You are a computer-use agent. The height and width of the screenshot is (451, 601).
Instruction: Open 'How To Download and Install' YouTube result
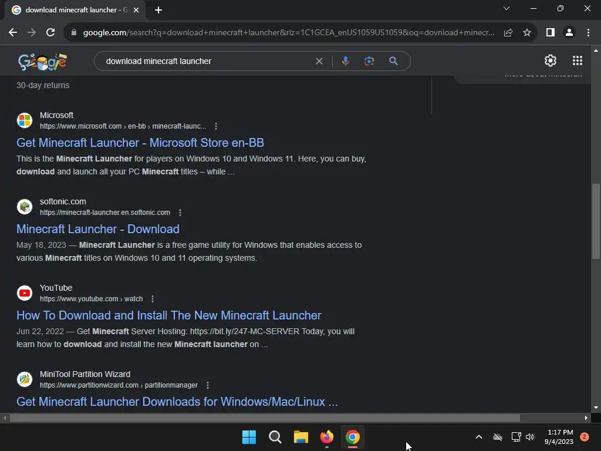168,315
